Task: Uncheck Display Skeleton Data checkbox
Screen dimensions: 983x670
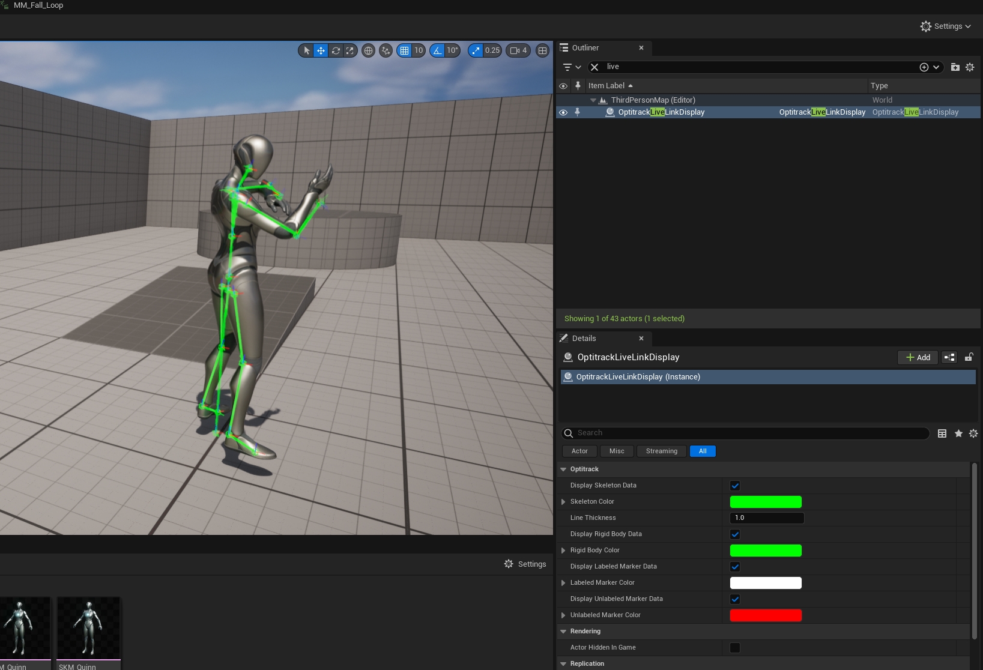Action: (735, 486)
